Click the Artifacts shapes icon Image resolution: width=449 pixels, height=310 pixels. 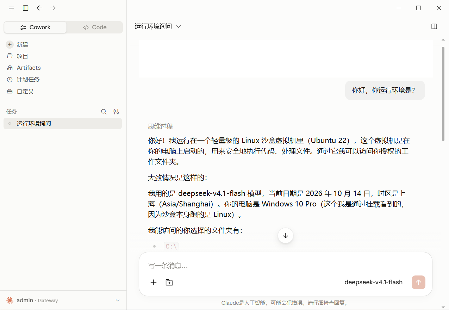10,68
